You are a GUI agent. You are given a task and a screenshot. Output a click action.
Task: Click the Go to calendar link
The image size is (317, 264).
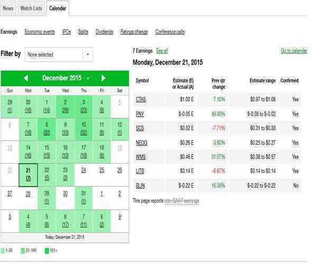[x=293, y=51]
